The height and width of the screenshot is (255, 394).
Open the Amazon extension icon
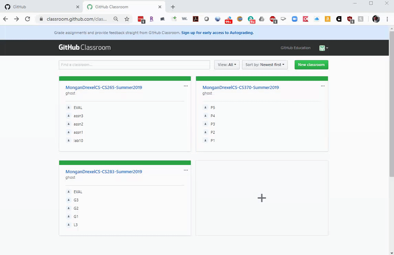[328, 19]
